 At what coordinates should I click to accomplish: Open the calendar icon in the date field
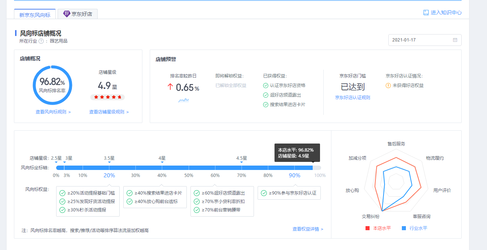tap(455, 40)
